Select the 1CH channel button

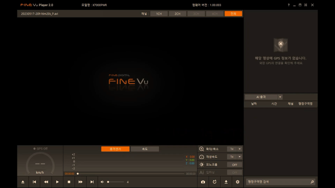(x=159, y=14)
